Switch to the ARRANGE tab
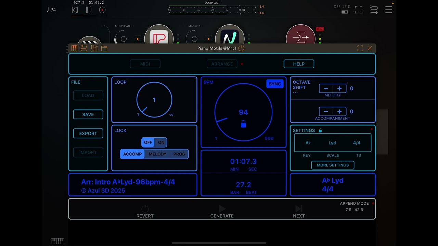 tap(222, 64)
